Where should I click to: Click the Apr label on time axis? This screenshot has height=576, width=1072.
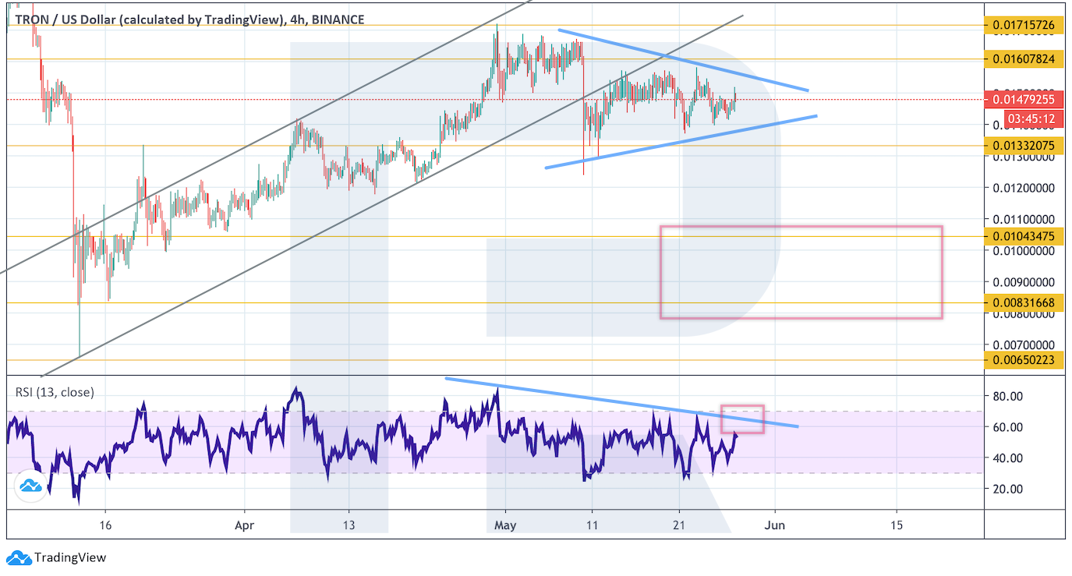coord(244,525)
